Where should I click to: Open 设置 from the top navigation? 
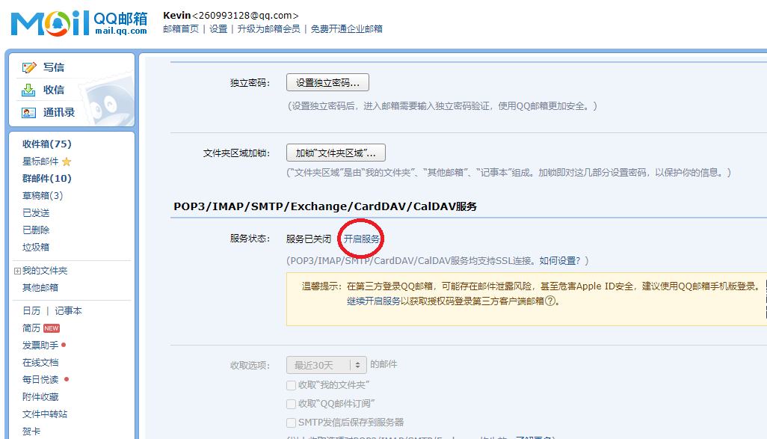tap(218, 29)
